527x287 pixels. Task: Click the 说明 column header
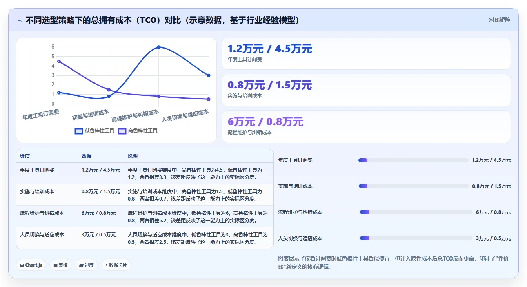tap(133, 156)
